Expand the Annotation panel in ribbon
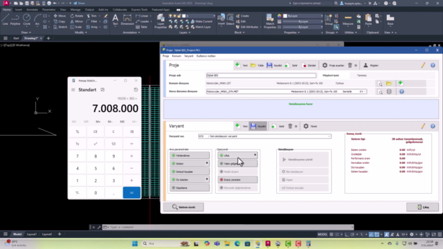The width and height of the screenshot is (443, 249). click(x=132, y=33)
